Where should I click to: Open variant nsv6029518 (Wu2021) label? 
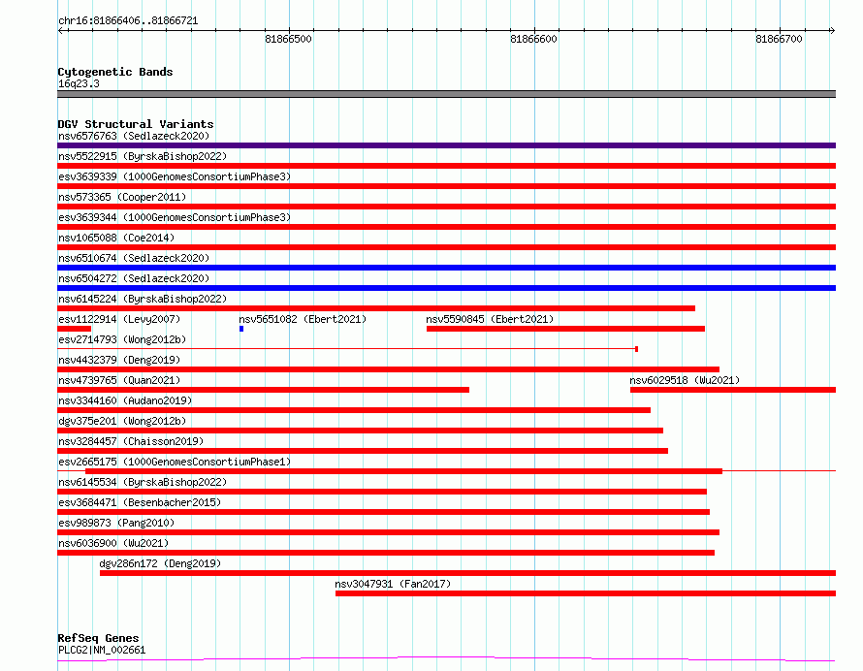pos(685,380)
